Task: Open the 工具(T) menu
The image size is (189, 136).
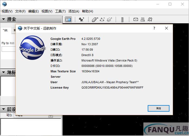Action: click(x=60, y=11)
